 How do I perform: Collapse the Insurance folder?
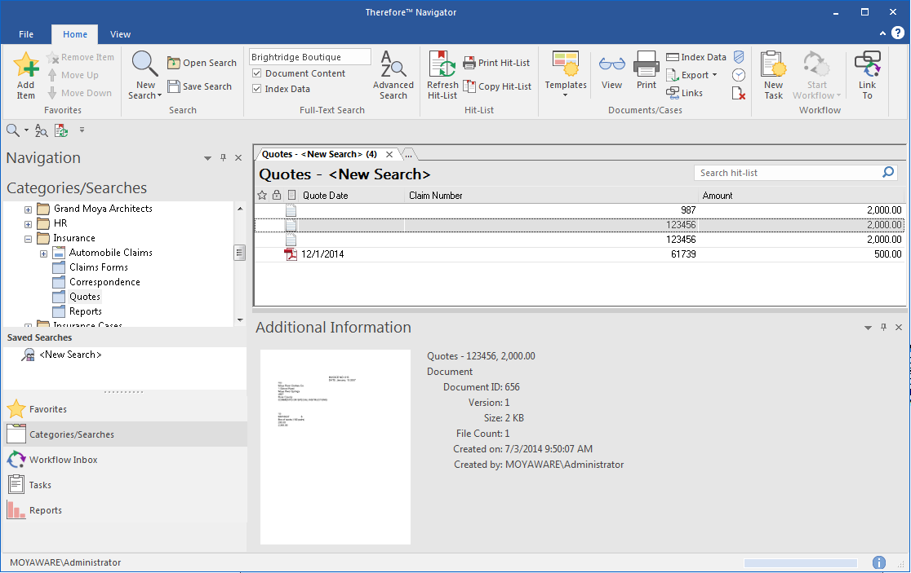(x=28, y=239)
